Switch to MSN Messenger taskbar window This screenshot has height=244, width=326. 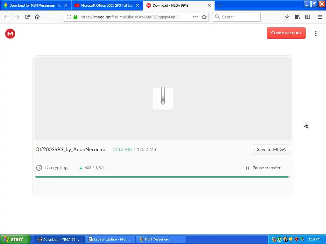tap(161, 239)
